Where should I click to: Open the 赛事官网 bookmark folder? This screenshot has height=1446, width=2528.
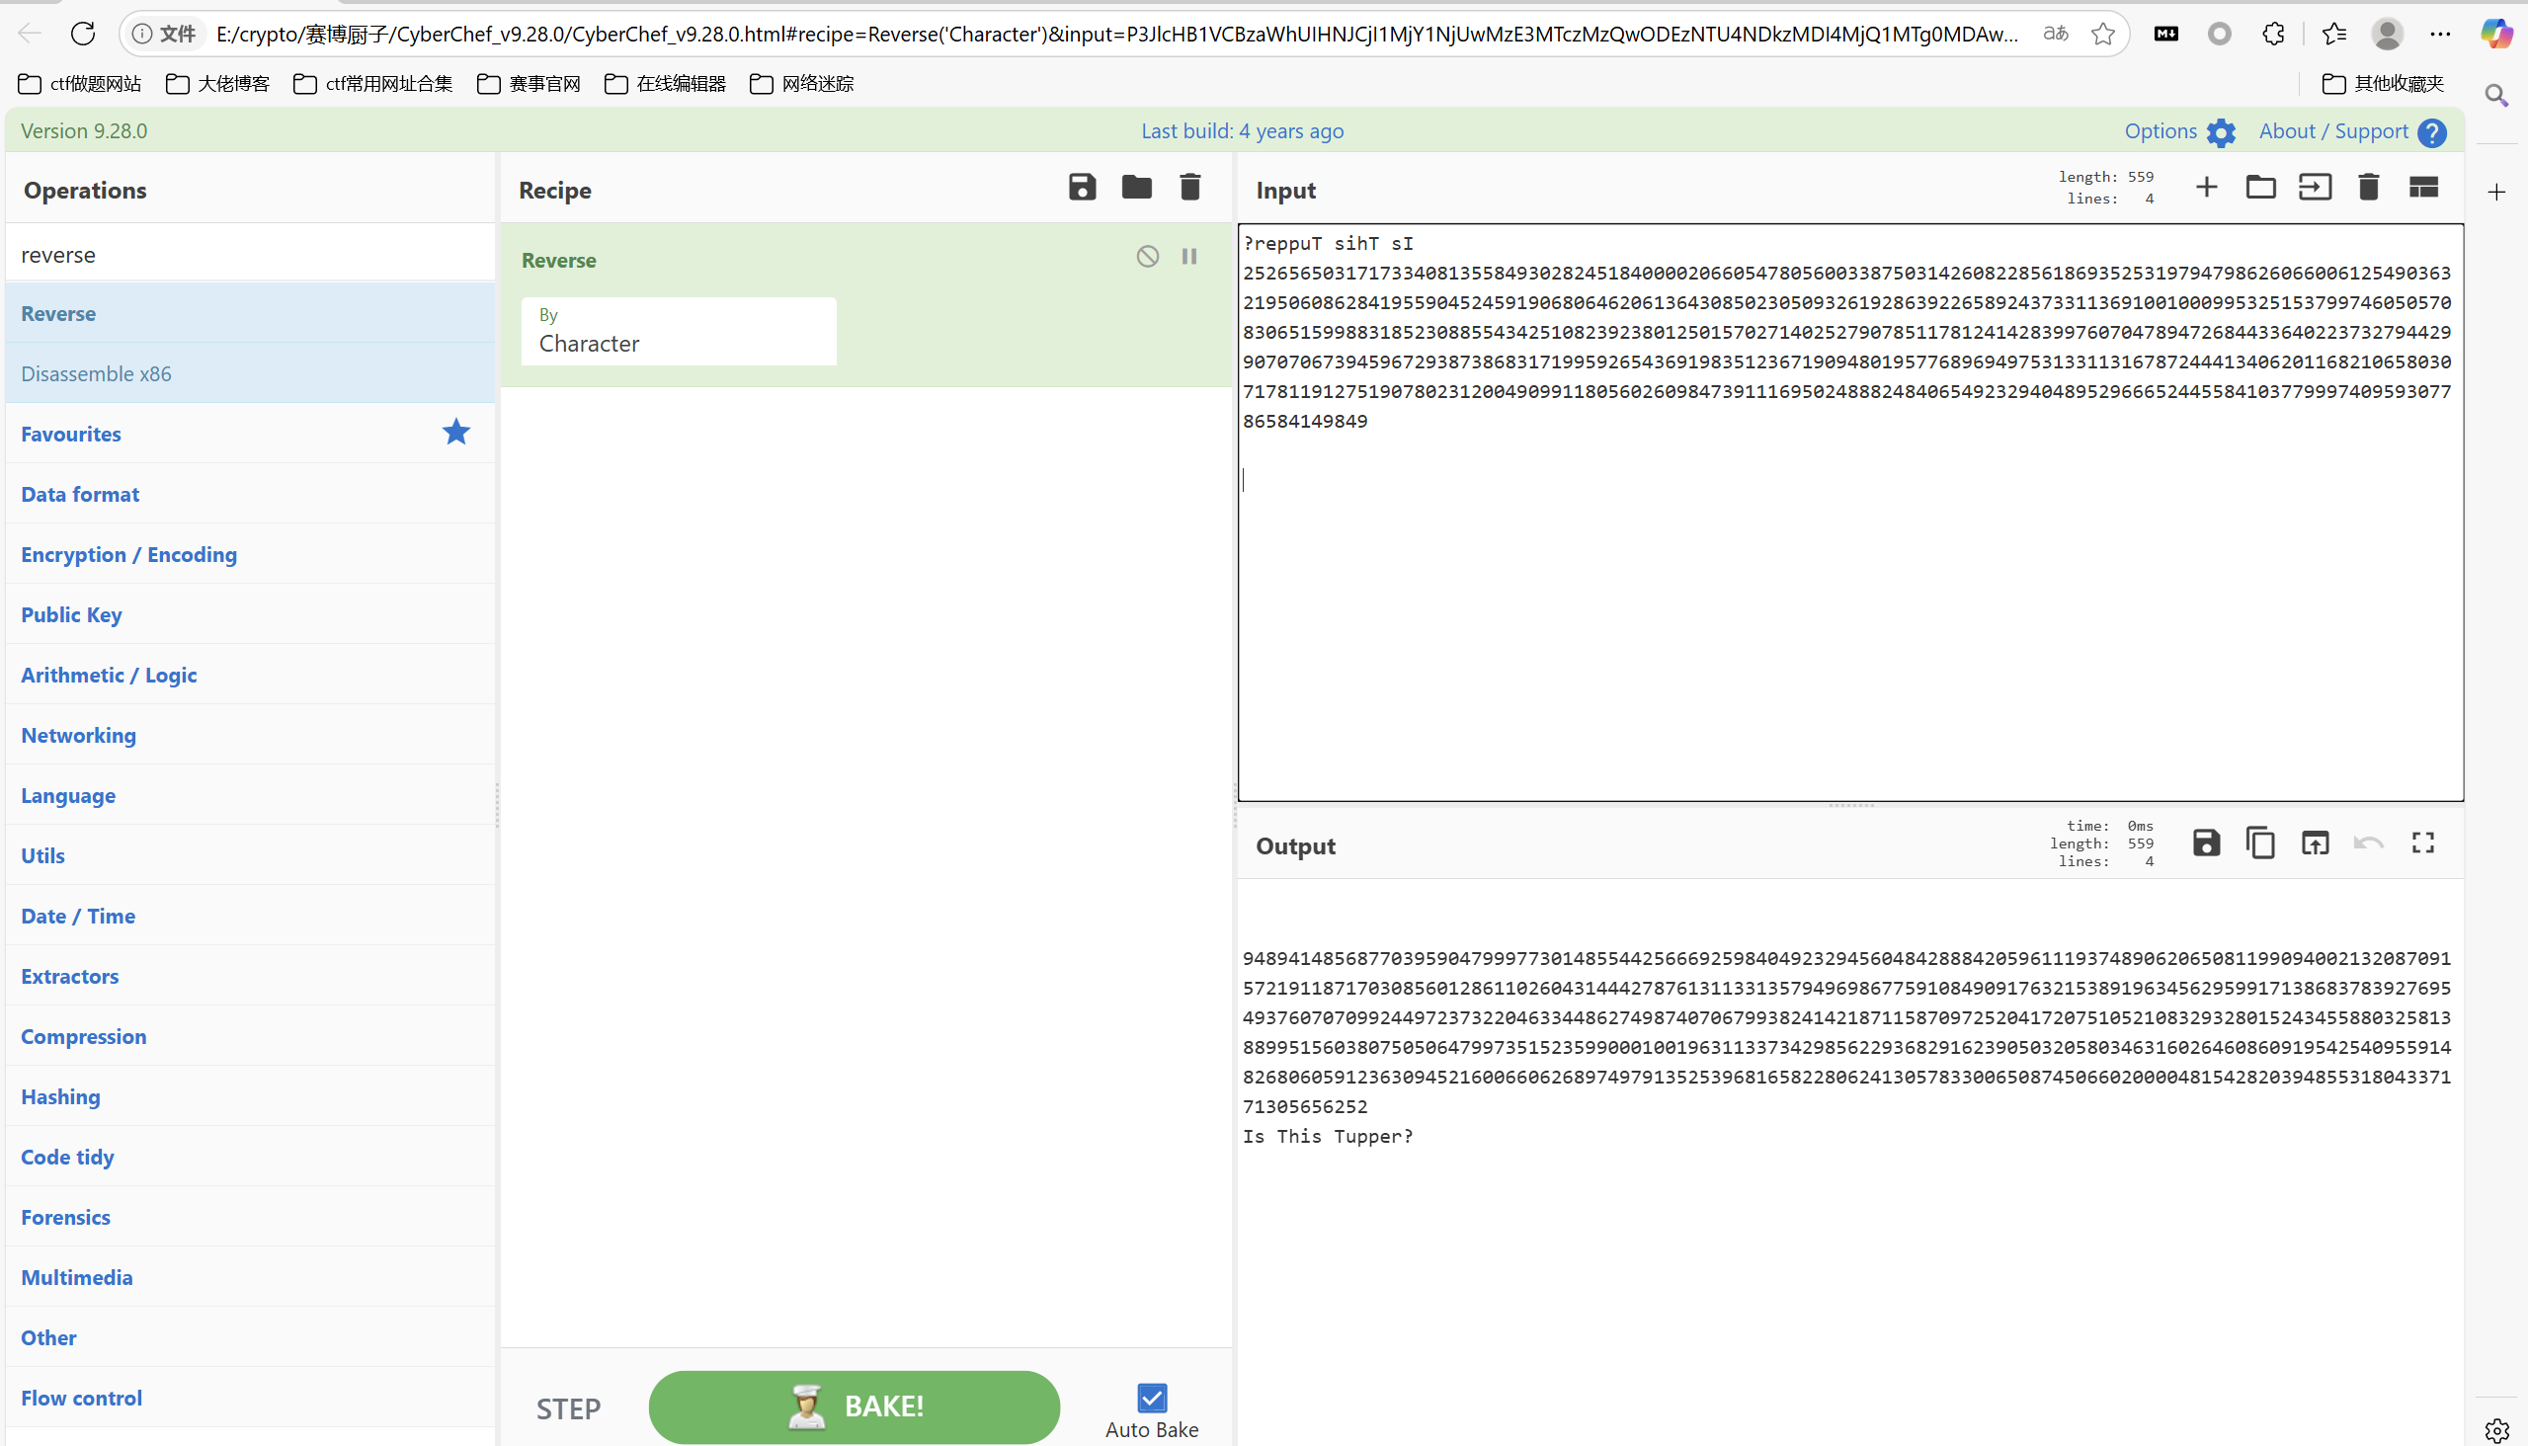[x=530, y=83]
